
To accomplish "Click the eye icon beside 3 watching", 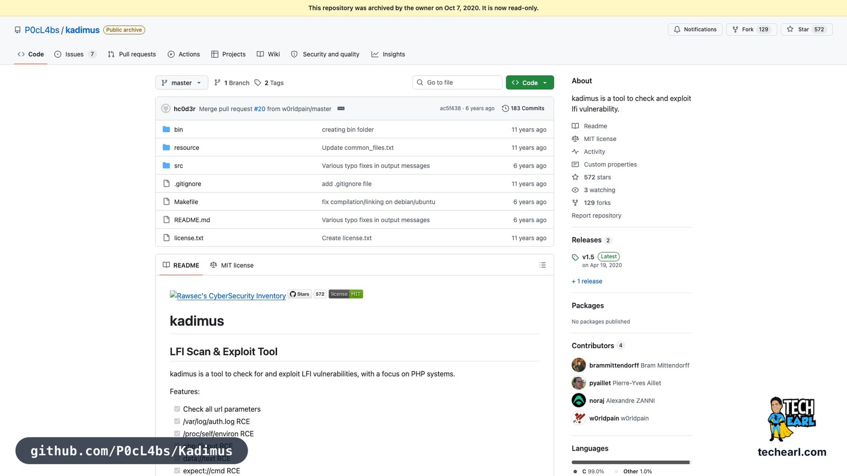I will (575, 190).
